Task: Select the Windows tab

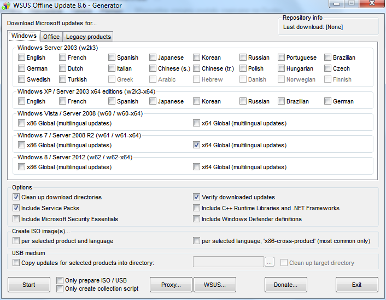Action: pos(24,36)
